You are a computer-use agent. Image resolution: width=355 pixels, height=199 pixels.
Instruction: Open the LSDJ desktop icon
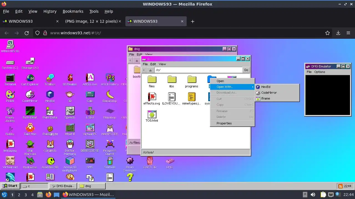pyautogui.click(x=90, y=113)
